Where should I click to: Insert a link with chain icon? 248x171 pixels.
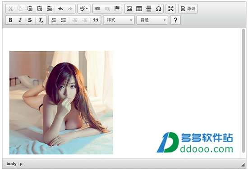point(97,9)
